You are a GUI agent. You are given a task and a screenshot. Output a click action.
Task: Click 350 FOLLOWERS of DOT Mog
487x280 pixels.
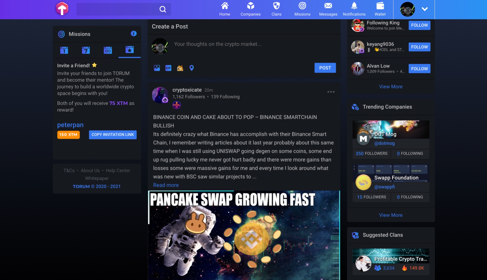[x=371, y=153]
